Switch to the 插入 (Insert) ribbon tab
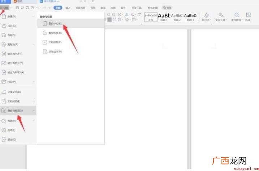Screen dimensions: 259x171 pyautogui.click(x=68, y=8)
